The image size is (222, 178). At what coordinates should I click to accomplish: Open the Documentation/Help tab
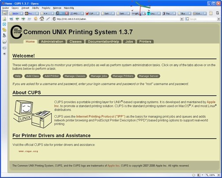point(103,42)
